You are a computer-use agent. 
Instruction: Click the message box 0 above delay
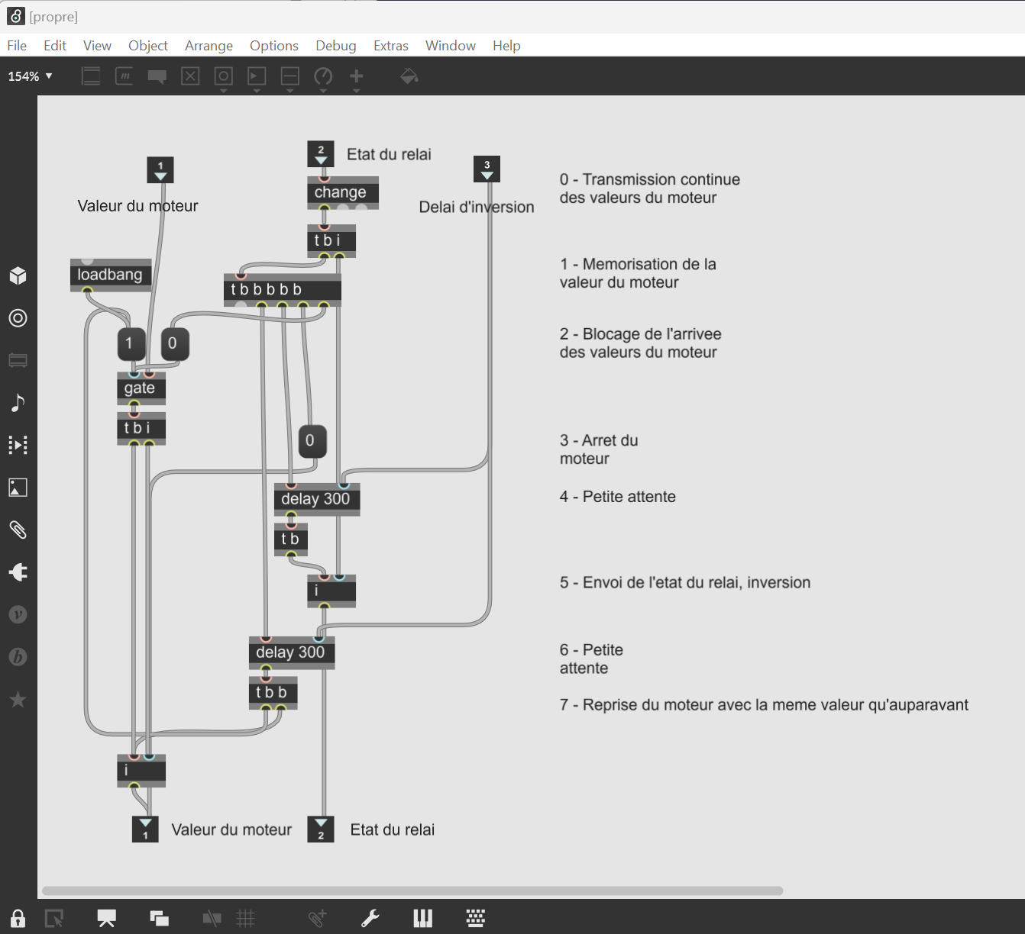click(312, 440)
